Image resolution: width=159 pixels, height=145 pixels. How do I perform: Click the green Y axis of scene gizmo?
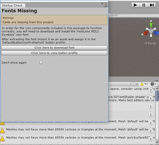click(x=151, y=25)
